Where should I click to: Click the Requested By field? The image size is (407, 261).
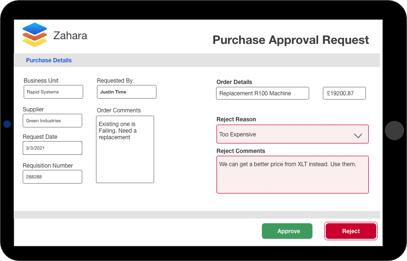click(127, 92)
